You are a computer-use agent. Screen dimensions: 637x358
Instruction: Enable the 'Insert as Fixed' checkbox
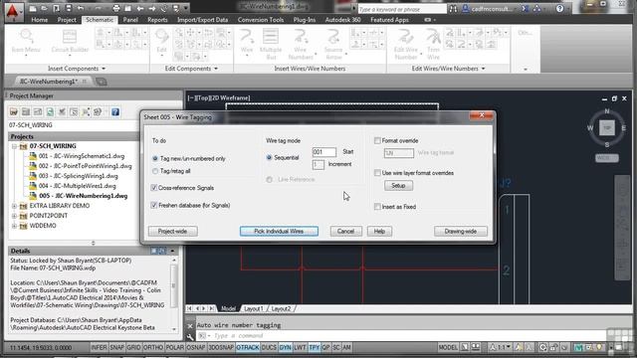(x=377, y=207)
